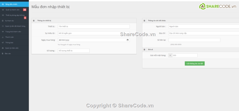Open the Báo cáo sidebar item

point(8,53)
